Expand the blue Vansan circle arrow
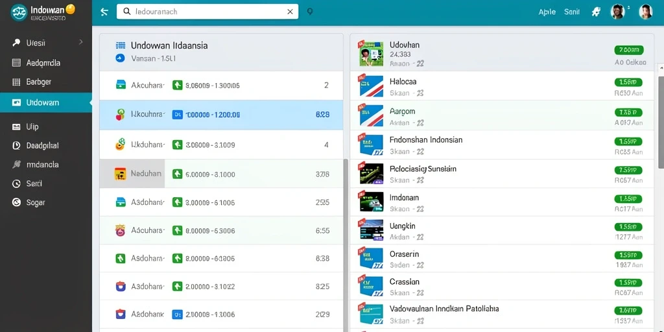This screenshot has width=664, height=332. tap(120, 58)
